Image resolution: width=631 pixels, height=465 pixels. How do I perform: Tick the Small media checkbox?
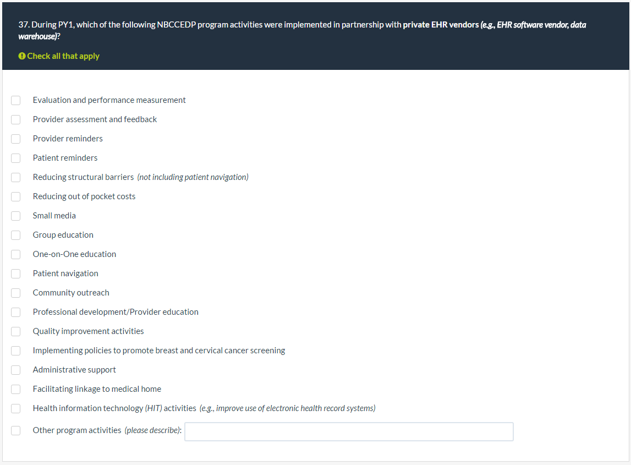[x=16, y=216]
